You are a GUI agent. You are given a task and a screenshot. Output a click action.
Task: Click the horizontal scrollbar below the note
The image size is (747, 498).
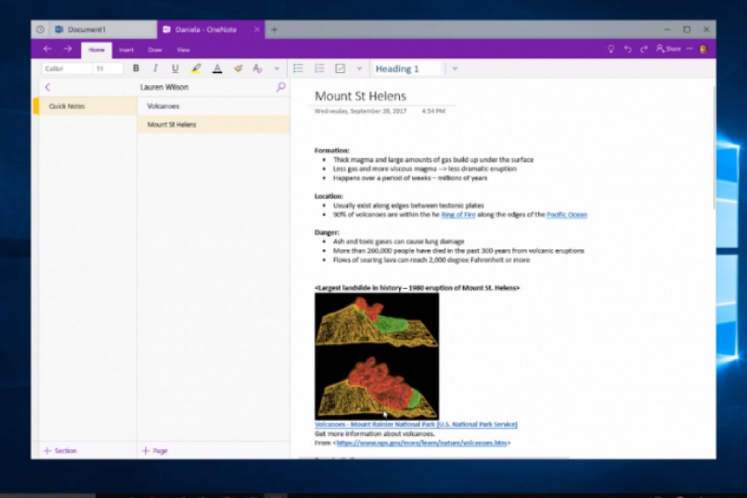click(434, 458)
